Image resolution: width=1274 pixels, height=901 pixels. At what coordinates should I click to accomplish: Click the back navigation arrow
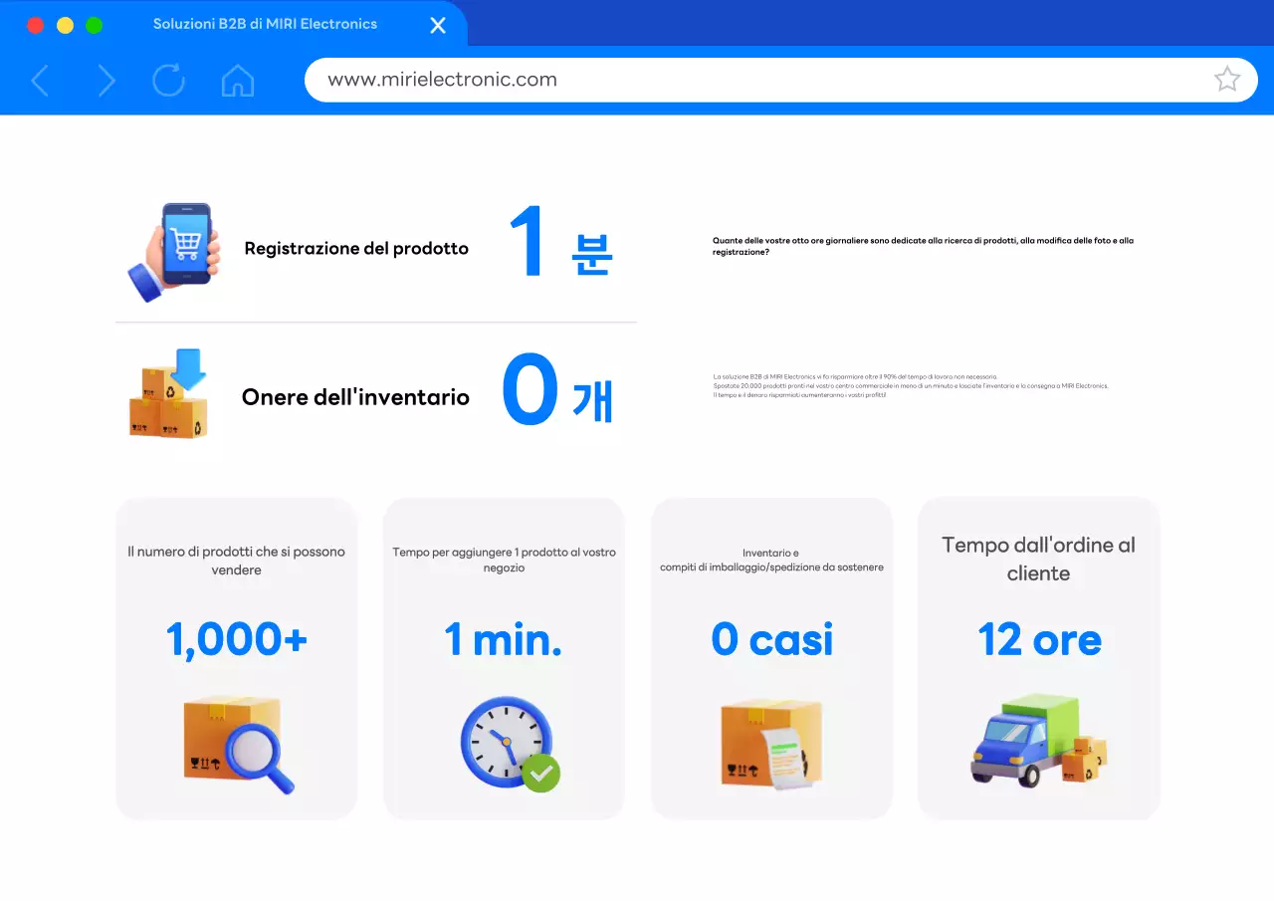click(x=40, y=81)
